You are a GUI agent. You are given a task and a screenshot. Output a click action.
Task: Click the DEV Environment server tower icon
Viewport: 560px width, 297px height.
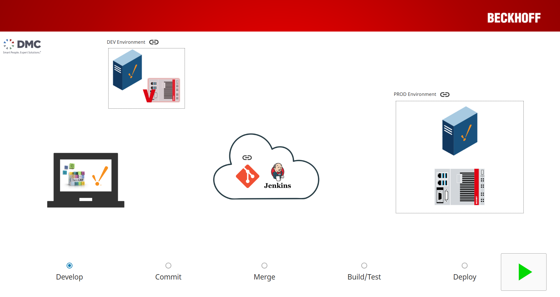[x=127, y=70]
